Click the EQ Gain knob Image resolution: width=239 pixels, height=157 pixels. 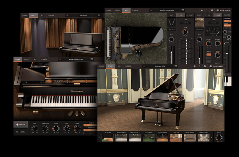click(x=185, y=32)
